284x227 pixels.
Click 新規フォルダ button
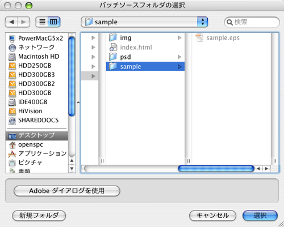point(39,216)
